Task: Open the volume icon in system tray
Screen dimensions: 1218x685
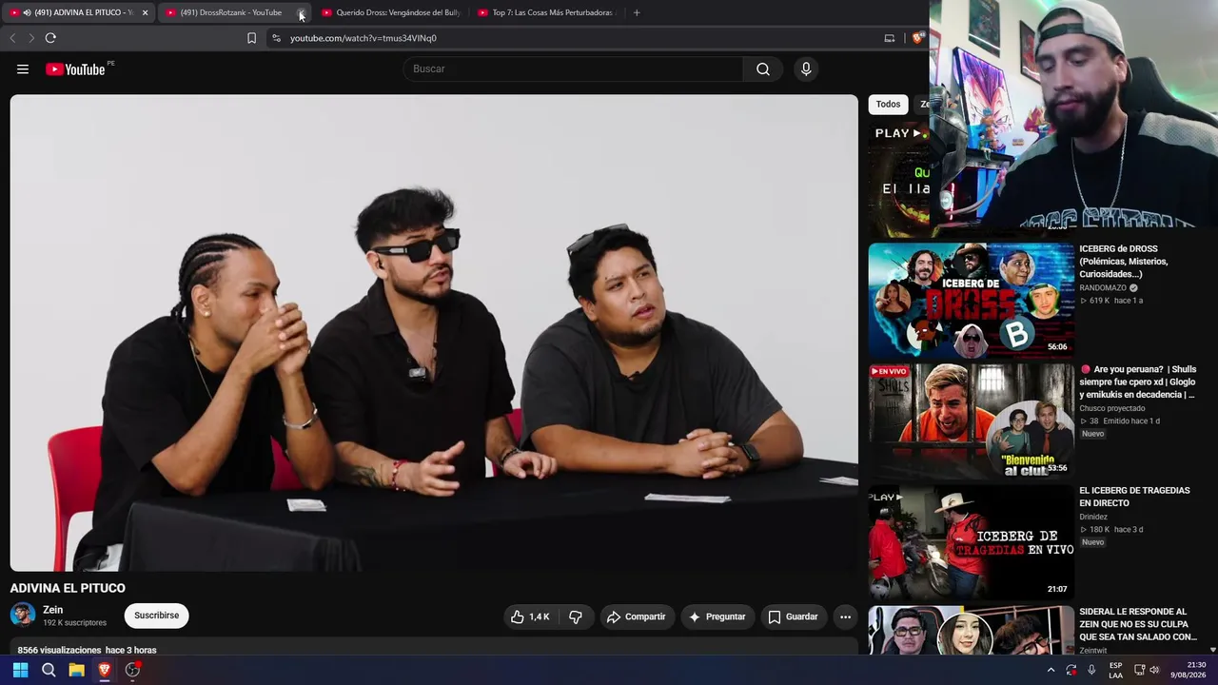Action: pos(1154,670)
